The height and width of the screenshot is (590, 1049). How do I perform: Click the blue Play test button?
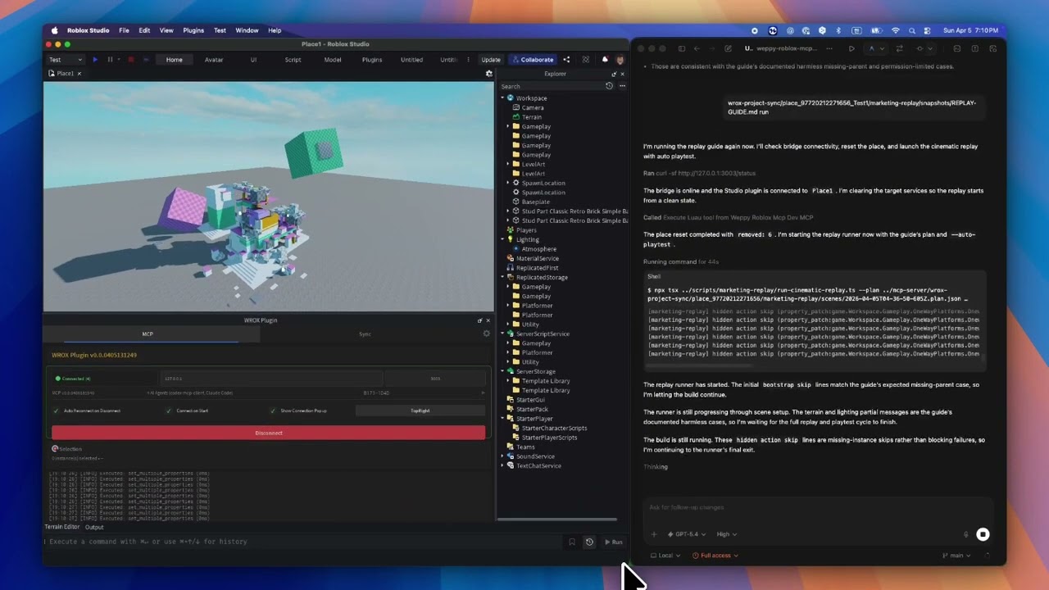pos(95,60)
